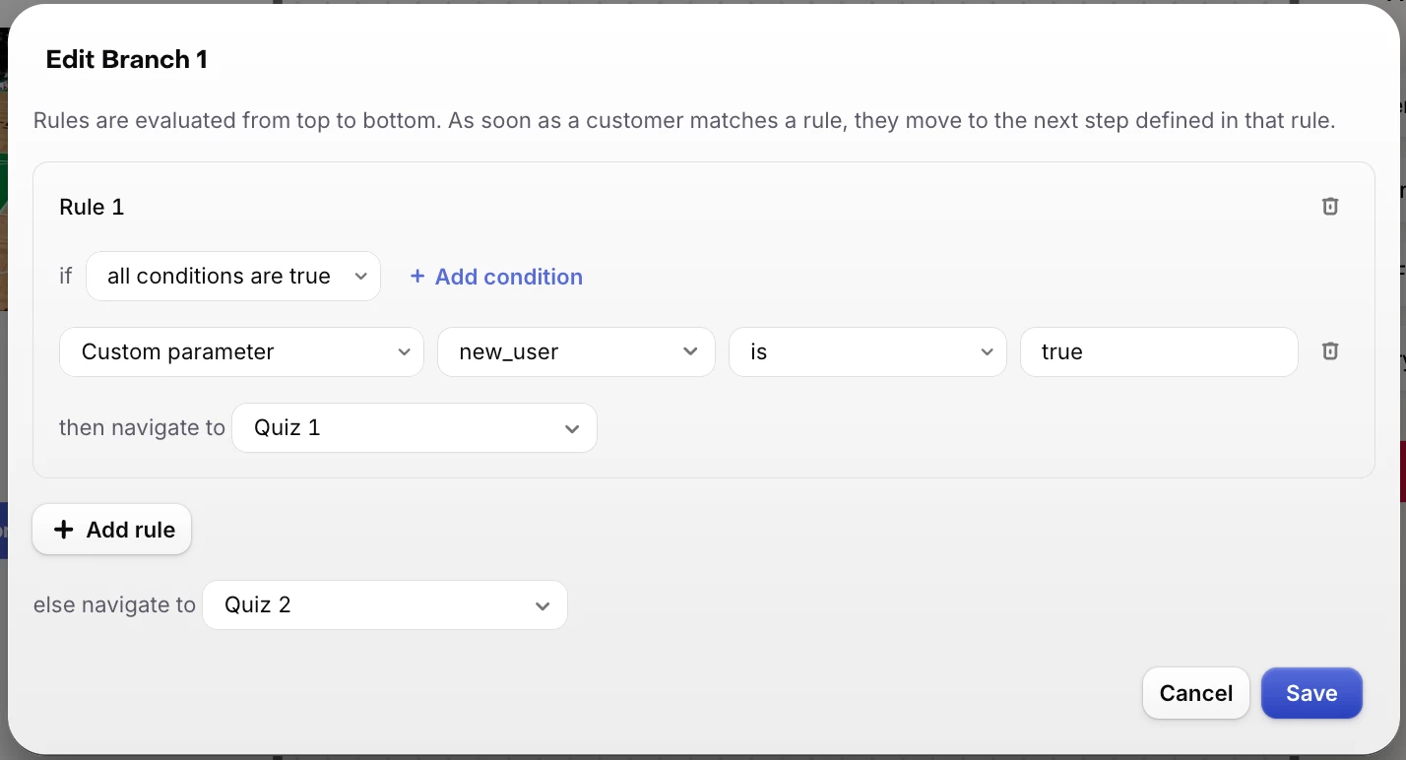Click the Add condition link
Screen dimensions: 1406x760
(508, 277)
